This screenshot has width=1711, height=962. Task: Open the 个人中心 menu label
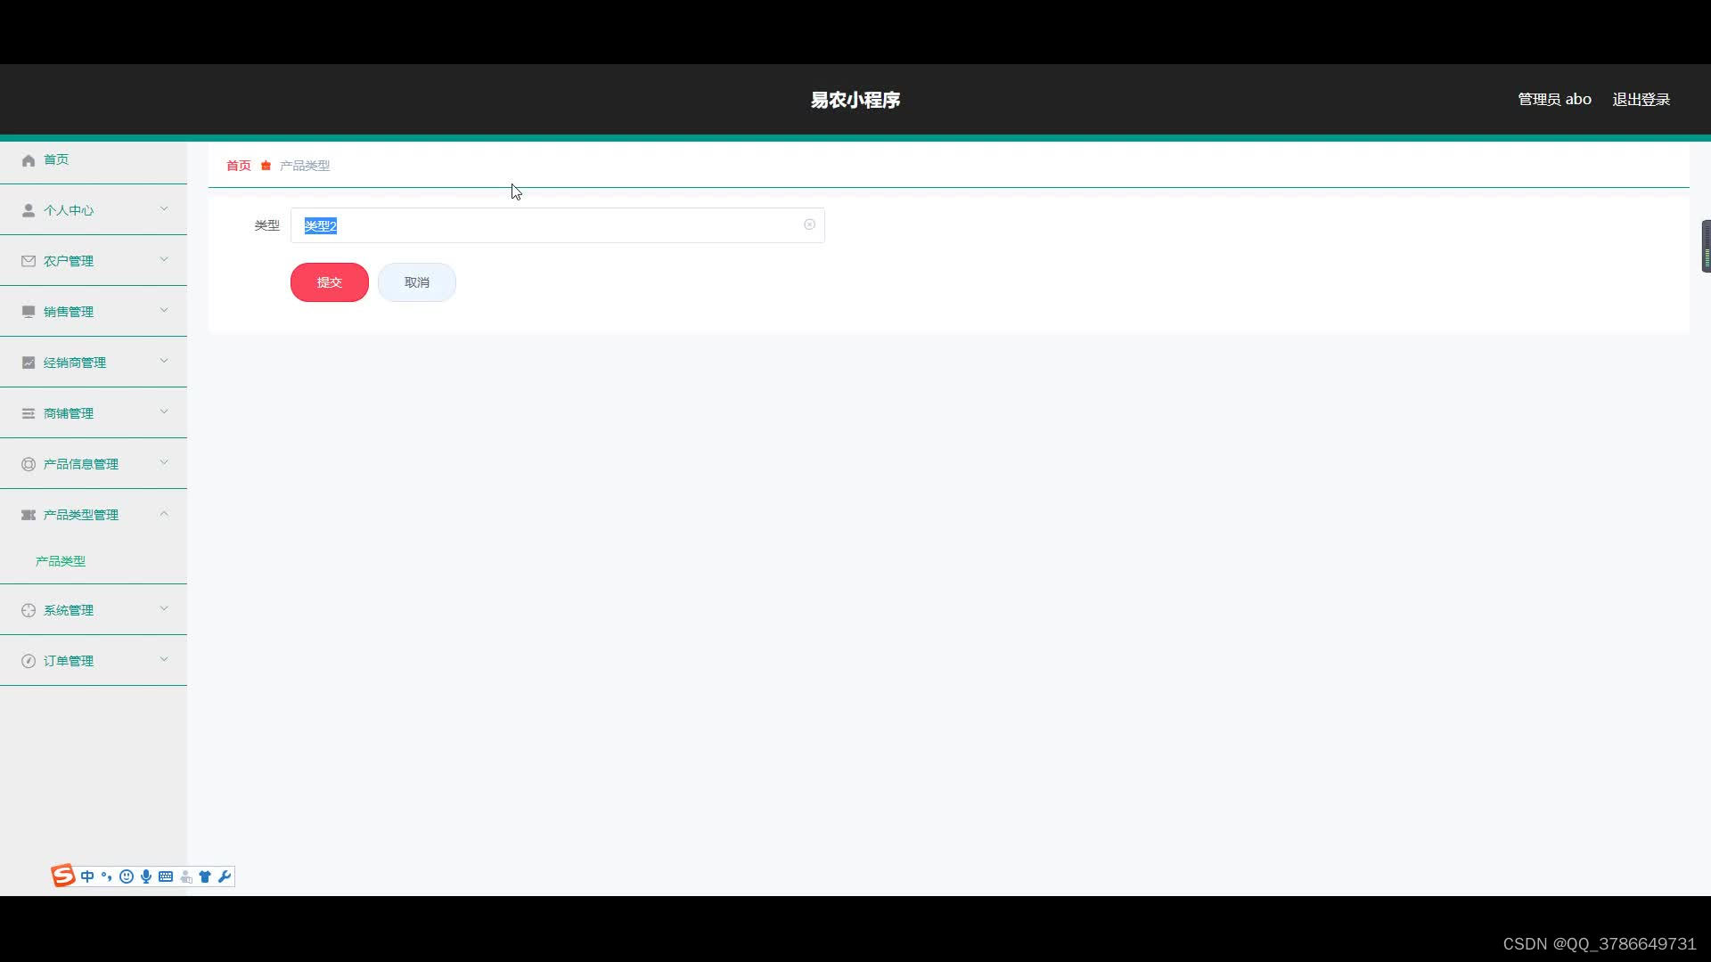point(69,211)
